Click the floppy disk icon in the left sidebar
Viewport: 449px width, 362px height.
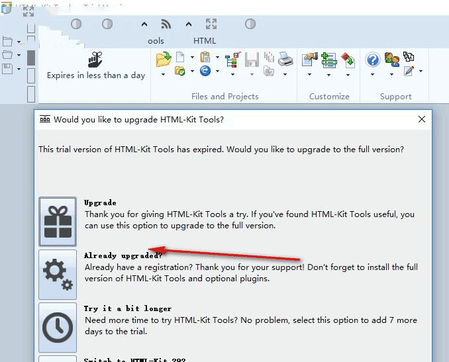click(x=7, y=69)
